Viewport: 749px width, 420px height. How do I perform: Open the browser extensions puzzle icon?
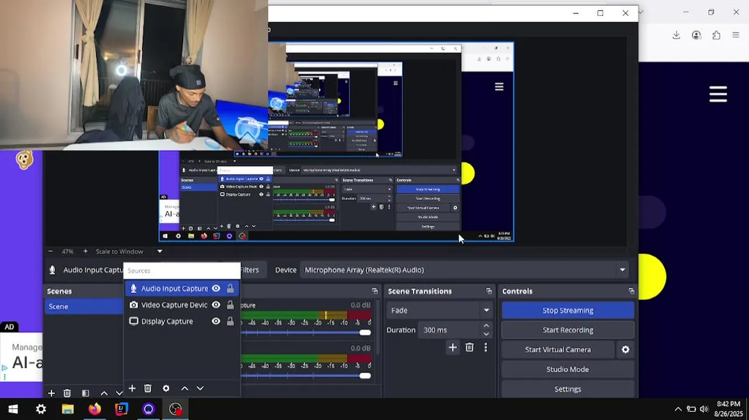coord(716,35)
